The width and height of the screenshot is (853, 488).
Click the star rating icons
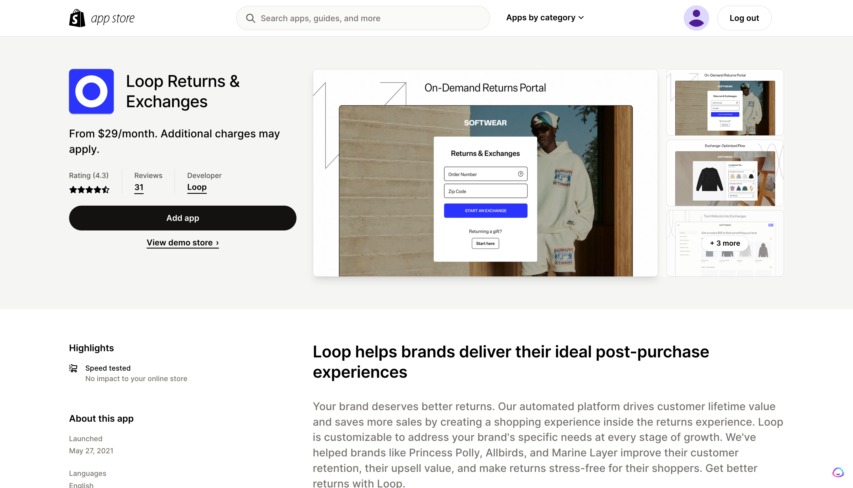[x=89, y=190]
